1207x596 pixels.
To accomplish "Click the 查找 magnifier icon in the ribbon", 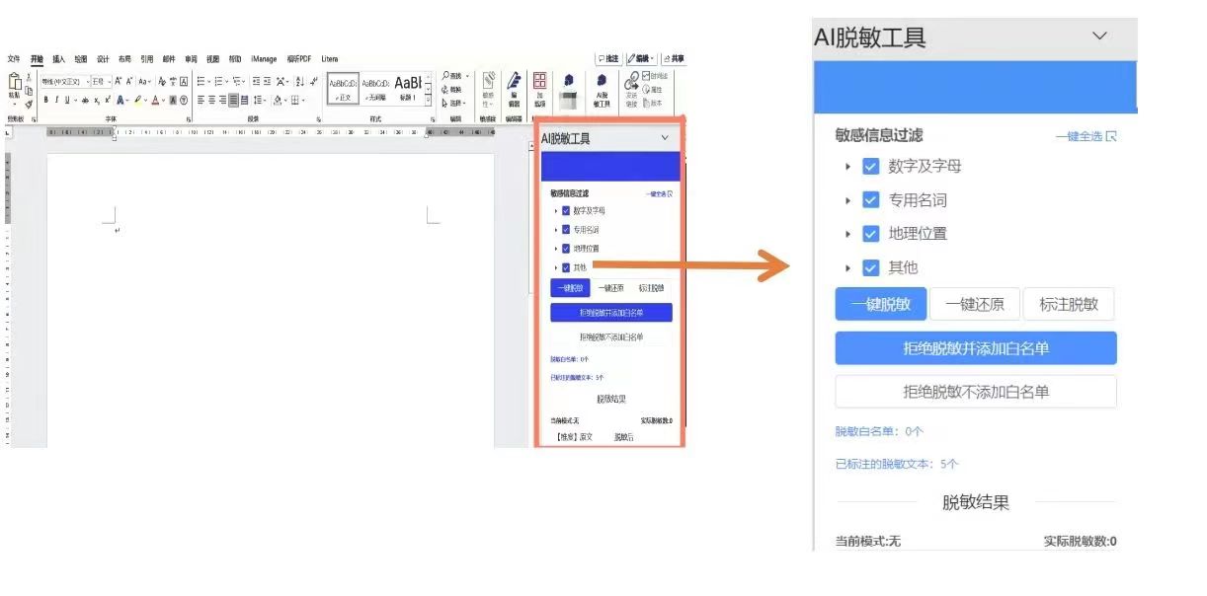I will tap(446, 76).
